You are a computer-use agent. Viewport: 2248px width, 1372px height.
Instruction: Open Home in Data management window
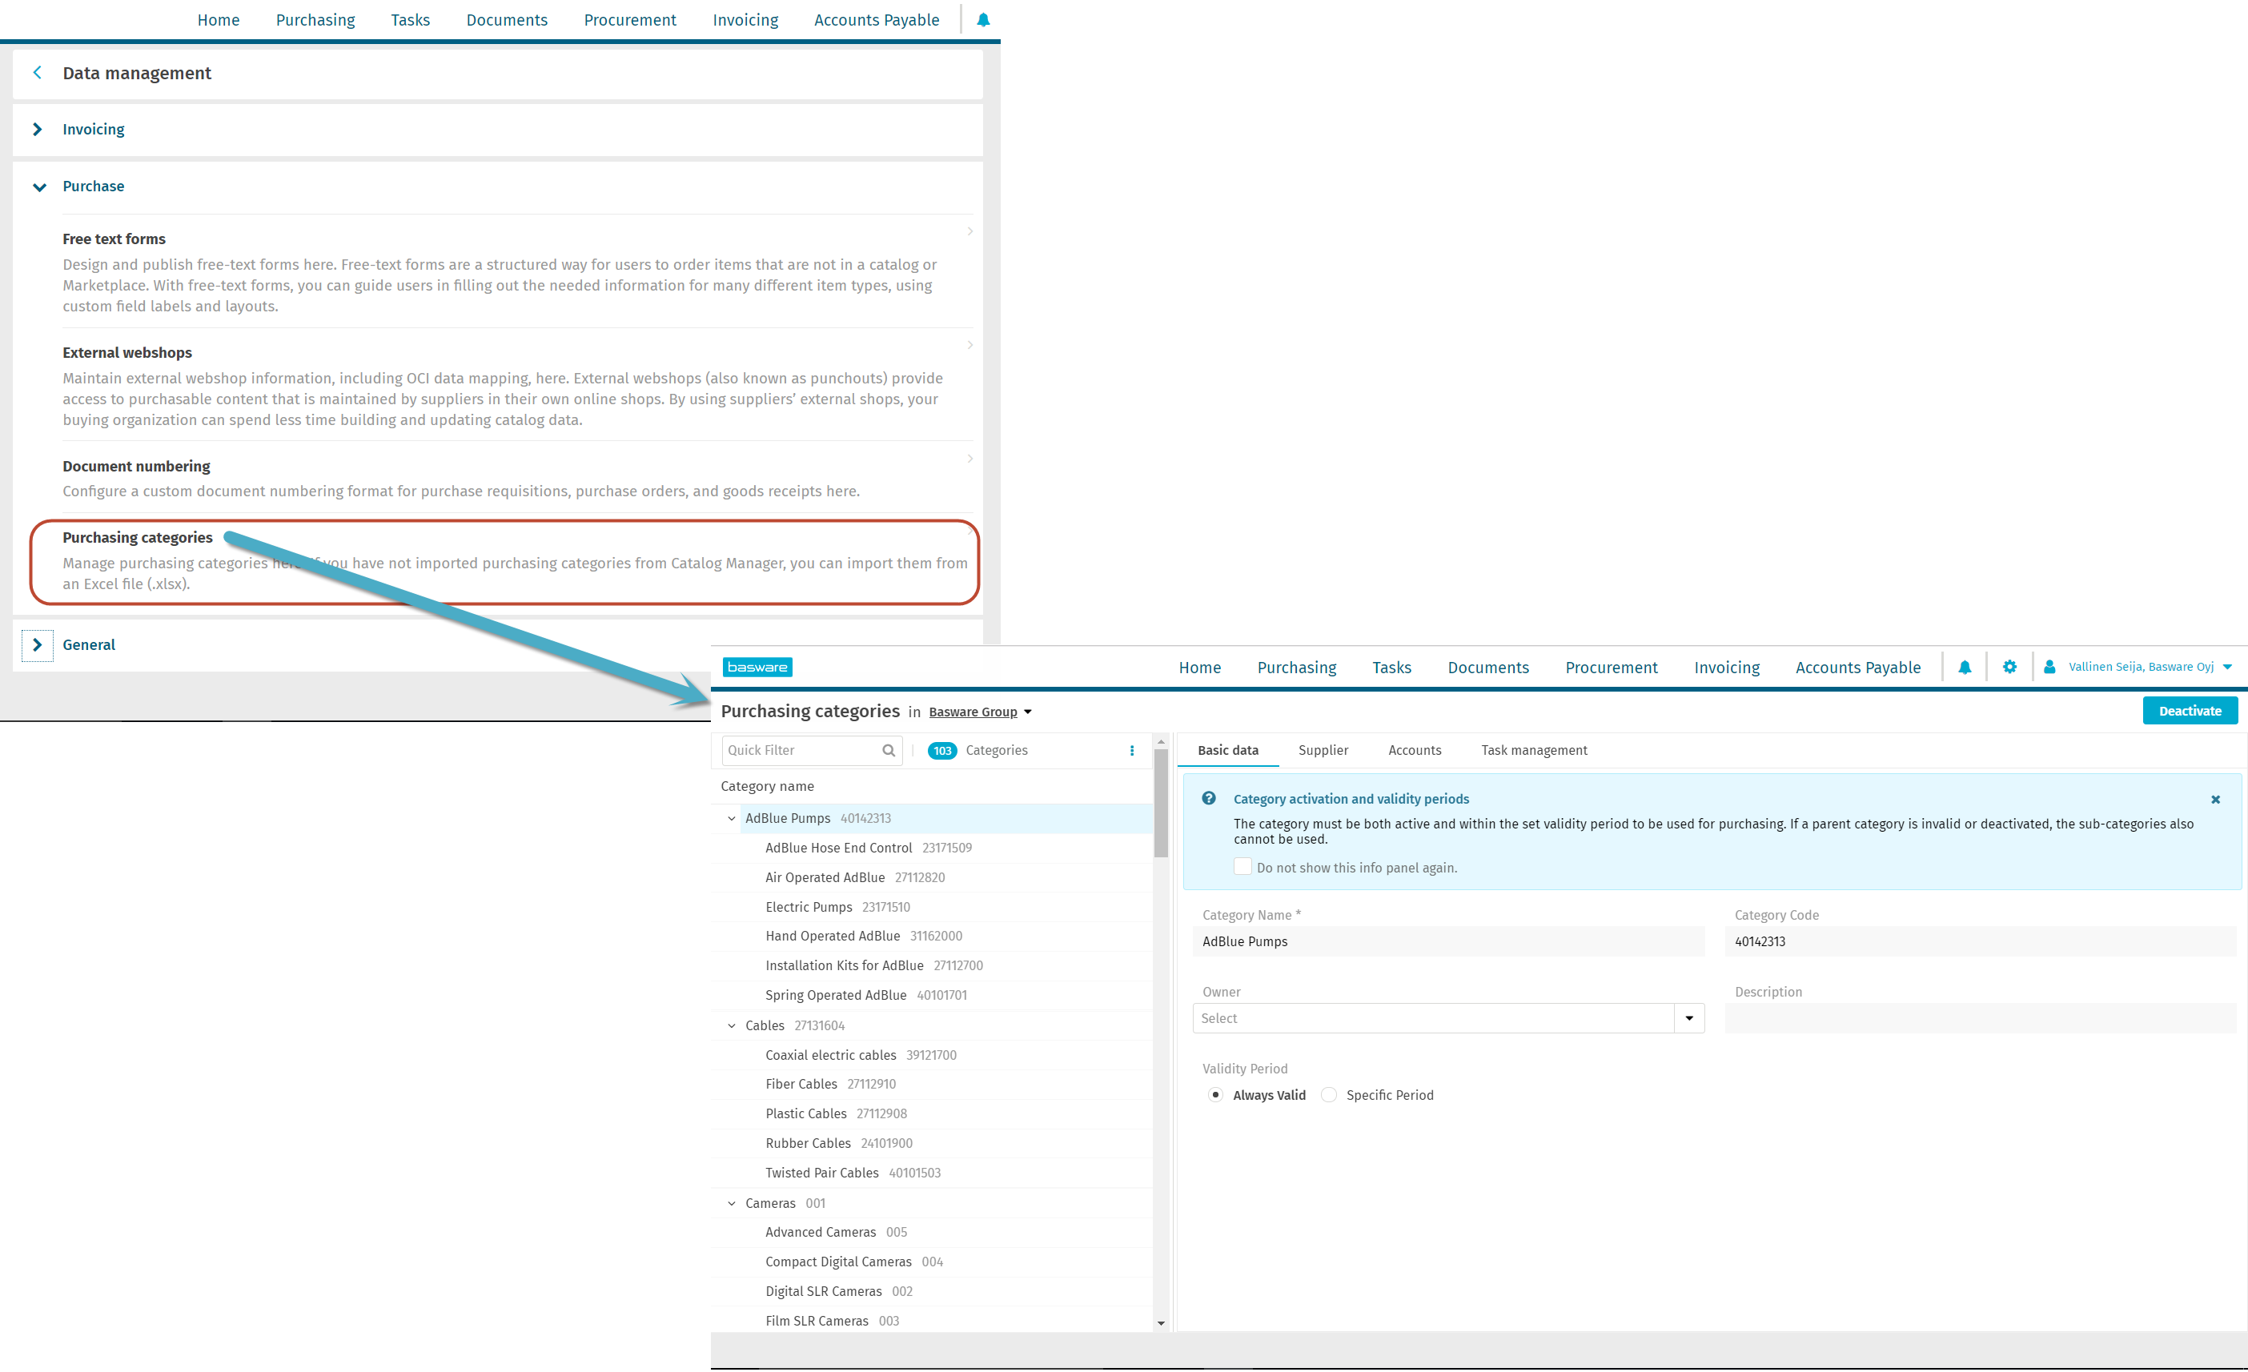(218, 19)
